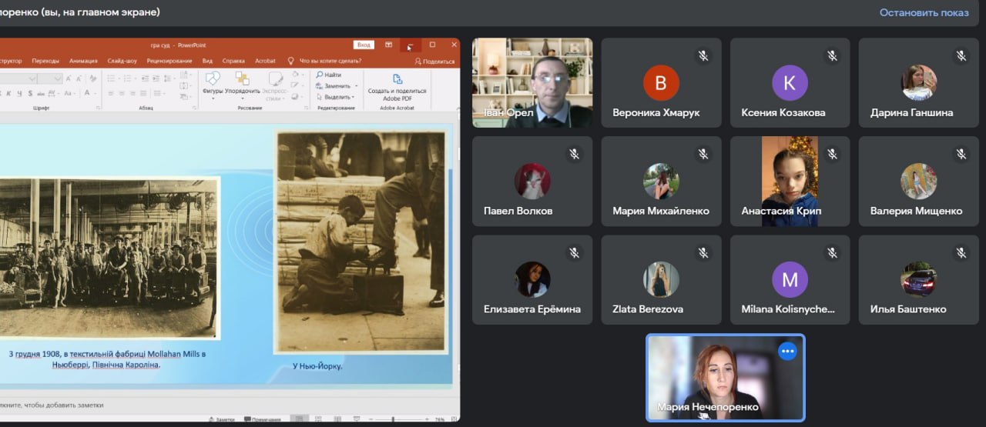Click muted microphone icon on Анастасия Крип tile

coord(832,155)
